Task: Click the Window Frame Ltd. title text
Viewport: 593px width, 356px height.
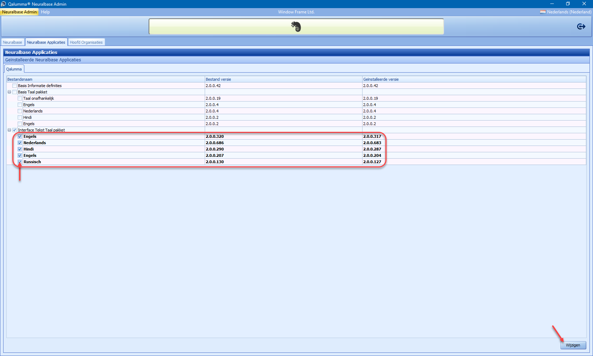Action: click(296, 12)
